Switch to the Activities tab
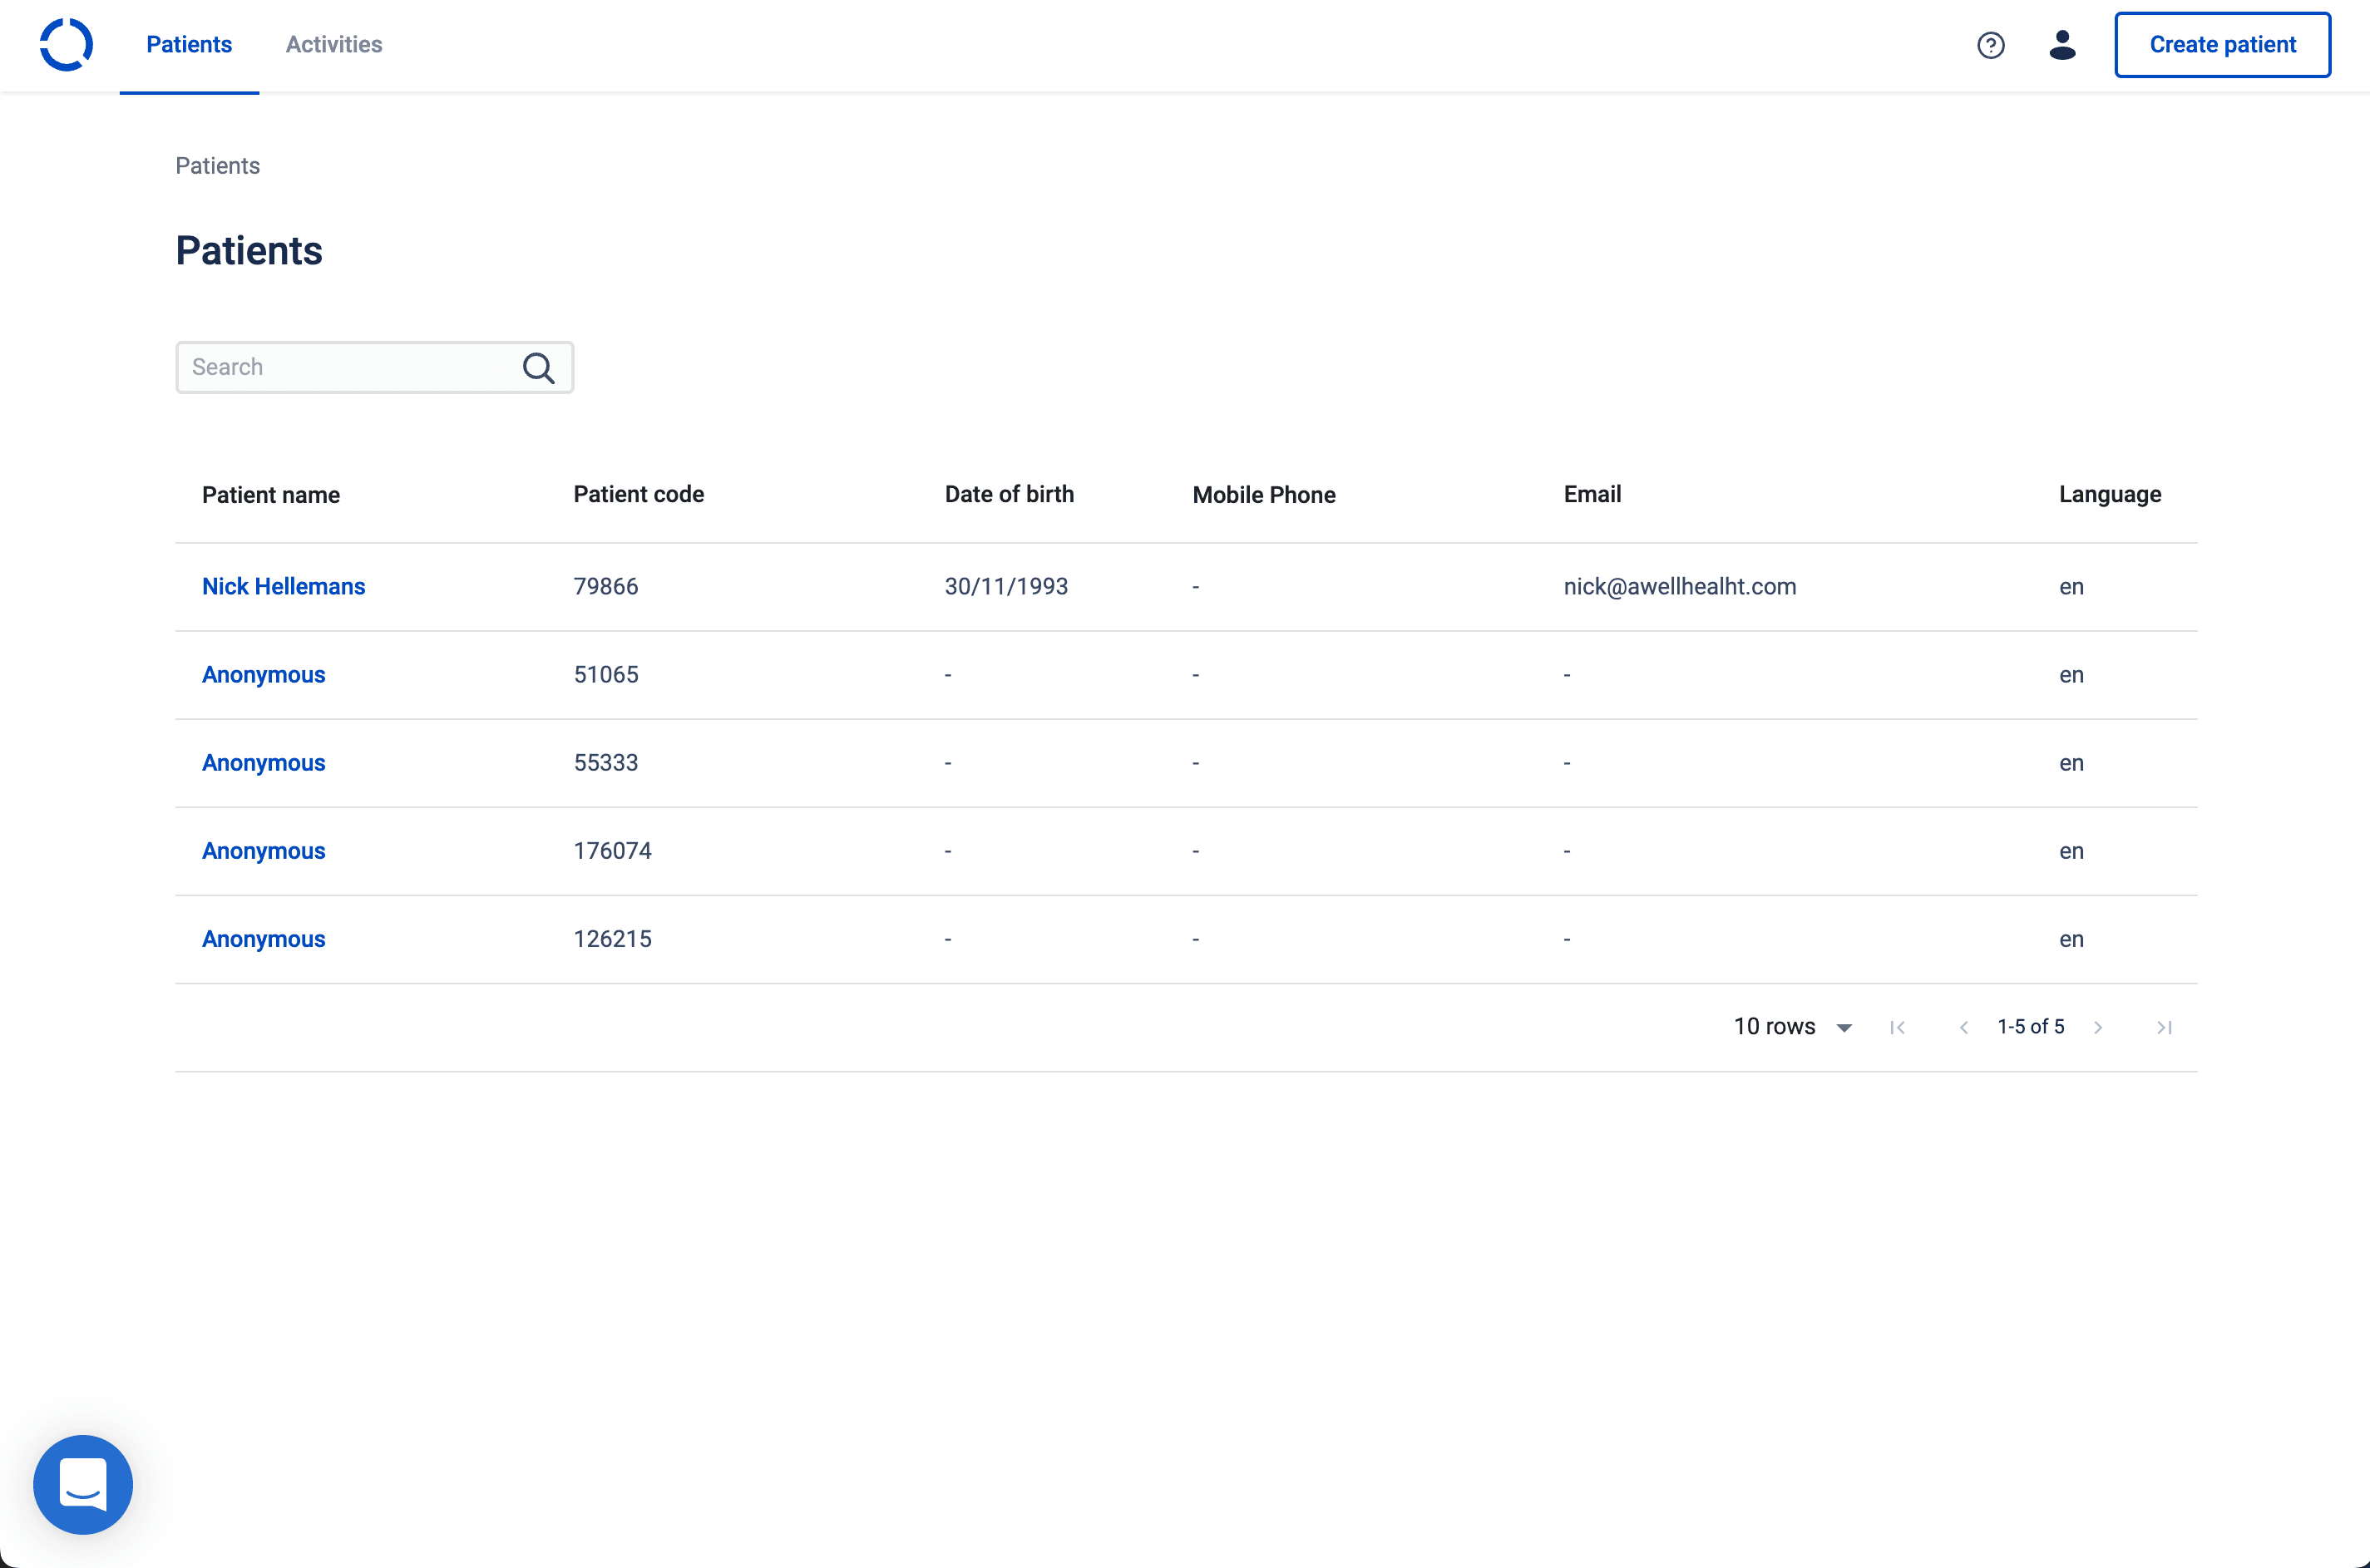Screen dimensions: 2370x1568 (334, 45)
